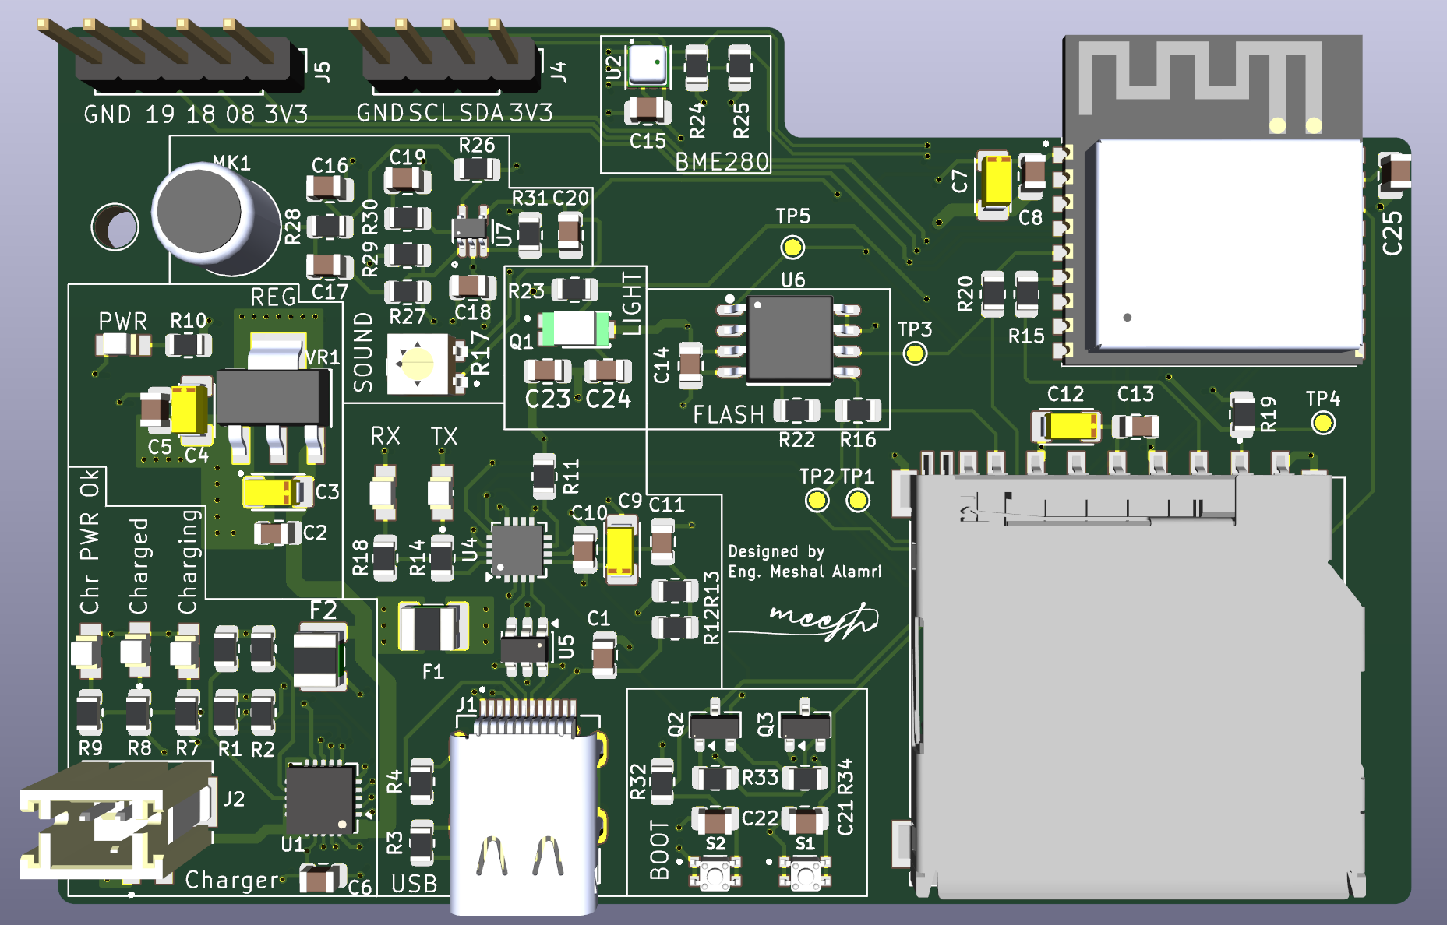
Task: Click the U2 BME280 sensor chip
Action: point(648,65)
